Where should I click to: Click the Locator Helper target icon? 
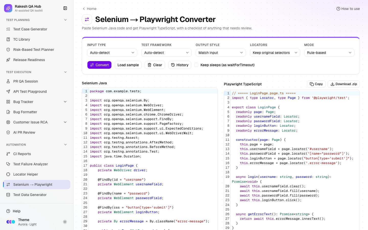tap(8, 174)
